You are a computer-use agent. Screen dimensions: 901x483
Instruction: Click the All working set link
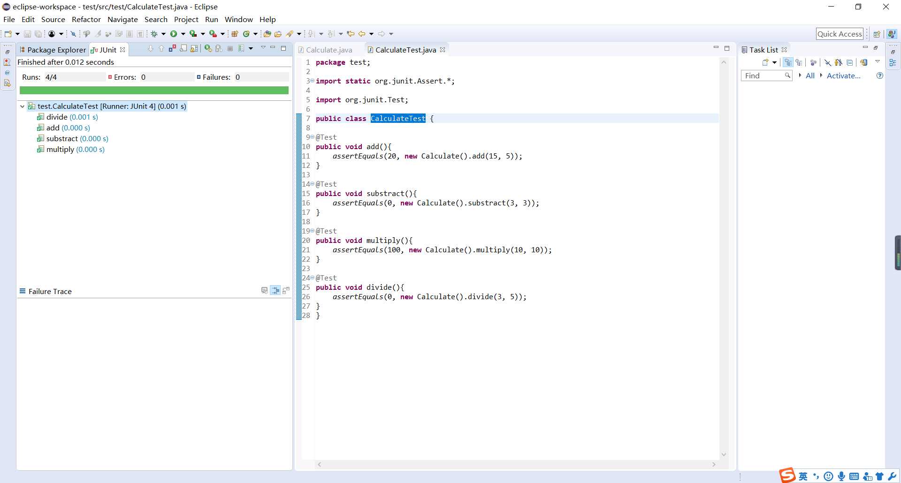(x=810, y=75)
